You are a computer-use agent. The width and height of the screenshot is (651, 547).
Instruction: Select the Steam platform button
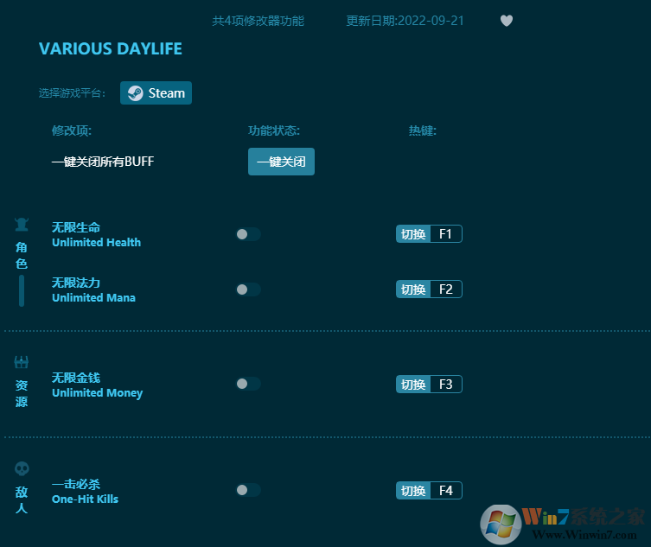coord(156,93)
